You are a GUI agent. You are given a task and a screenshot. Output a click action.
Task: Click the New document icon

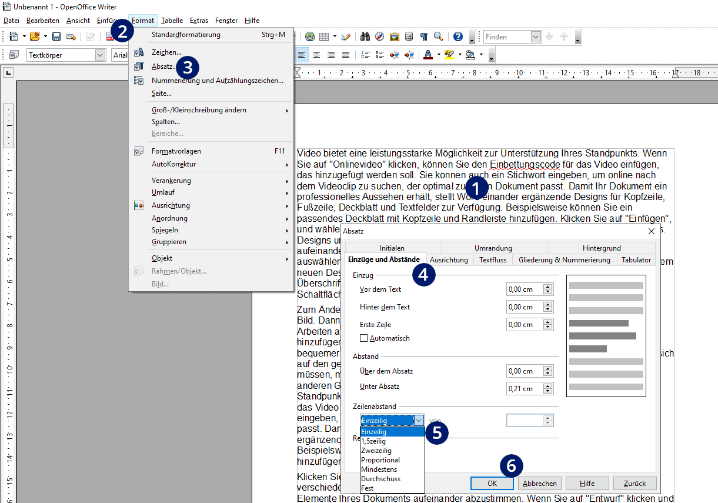click(14, 36)
